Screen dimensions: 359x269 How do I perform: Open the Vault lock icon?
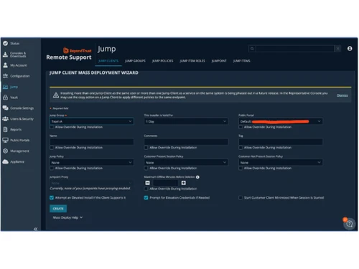coord(5,98)
